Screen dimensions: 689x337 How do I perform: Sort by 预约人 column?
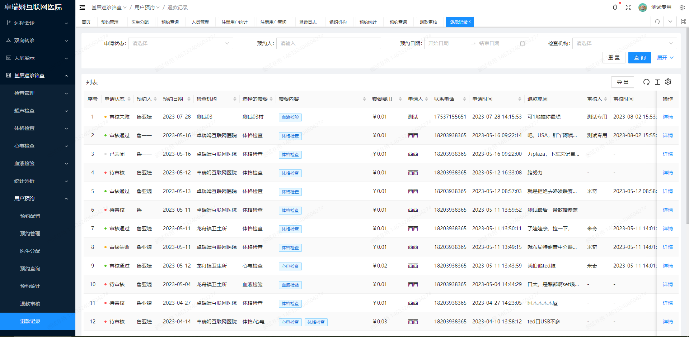tap(155, 99)
